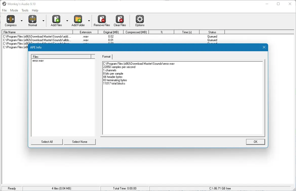Click the '8 bits per sample' line
The image size is (296, 191).
[113, 74]
